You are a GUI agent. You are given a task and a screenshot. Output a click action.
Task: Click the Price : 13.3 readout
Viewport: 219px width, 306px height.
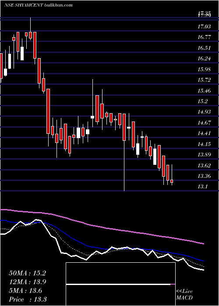[28, 299]
